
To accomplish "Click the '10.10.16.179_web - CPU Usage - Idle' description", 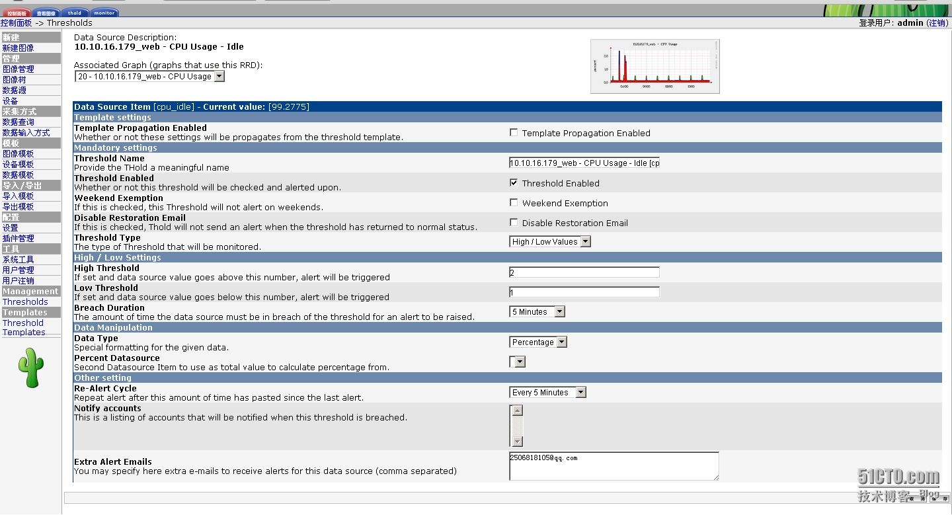I will 159,46.
